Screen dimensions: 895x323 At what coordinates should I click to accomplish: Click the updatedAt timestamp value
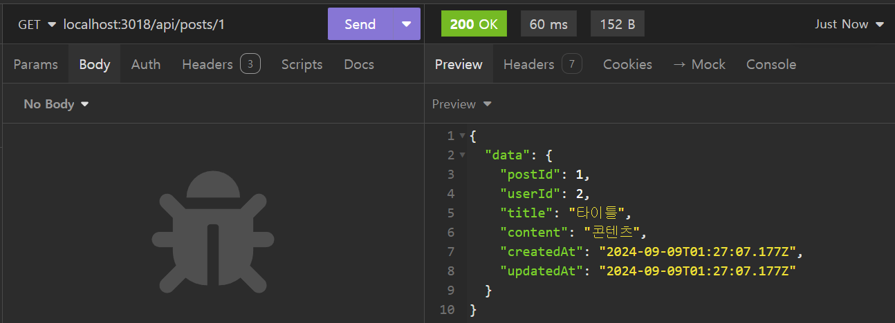pyautogui.click(x=698, y=271)
